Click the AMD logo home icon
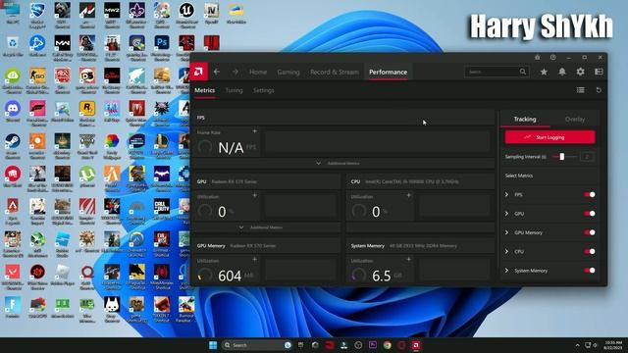 pos(199,72)
